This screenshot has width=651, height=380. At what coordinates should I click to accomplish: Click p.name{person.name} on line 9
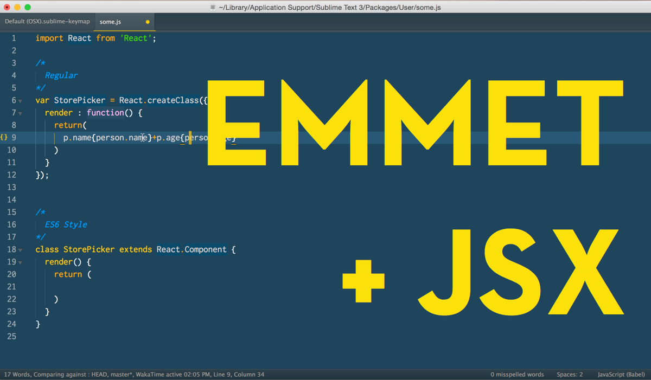tap(108, 138)
